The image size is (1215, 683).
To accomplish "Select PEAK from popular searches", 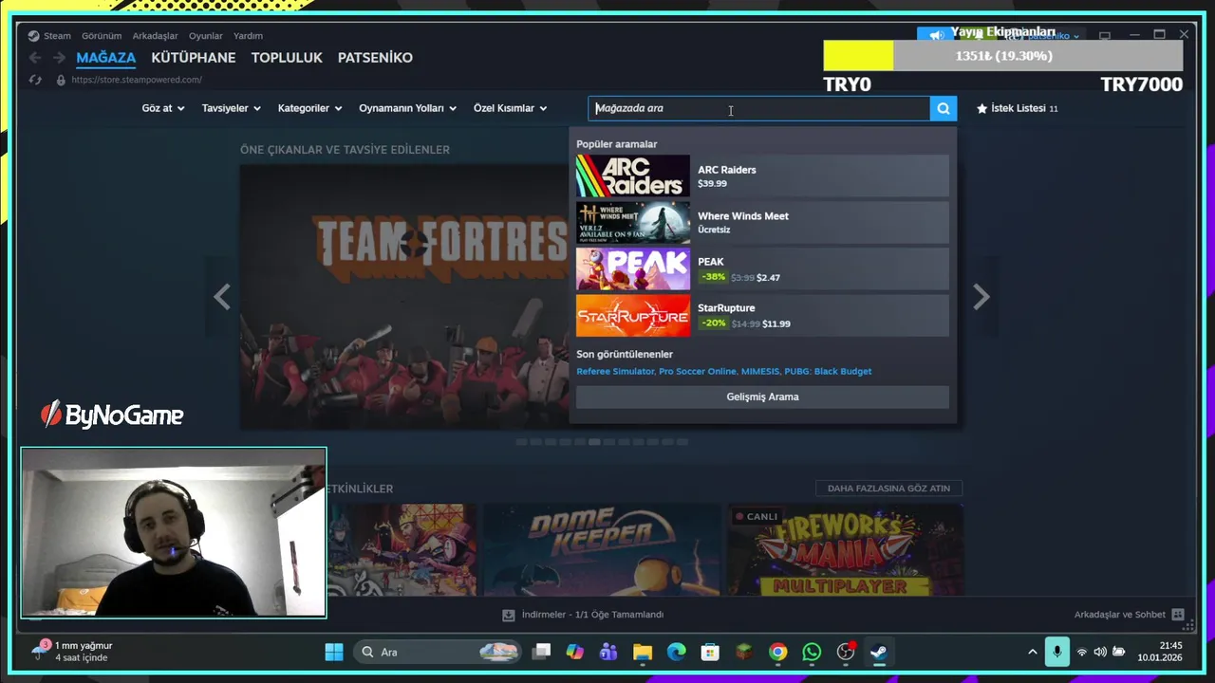I will [762, 268].
